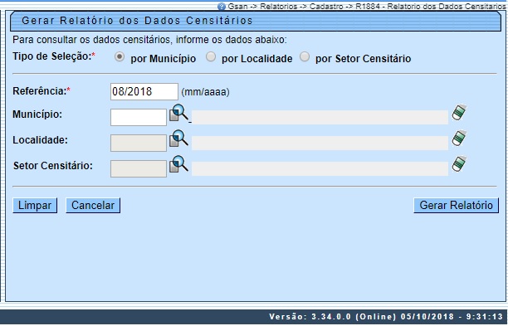This screenshot has height=326, width=508.
Task: Focus the Município code input
Action: tap(139, 117)
